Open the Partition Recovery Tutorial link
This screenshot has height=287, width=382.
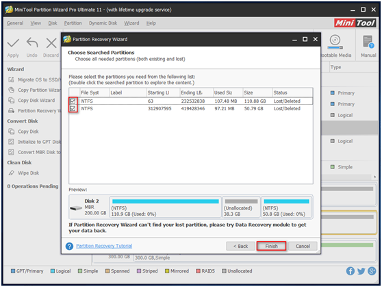pos(104,246)
